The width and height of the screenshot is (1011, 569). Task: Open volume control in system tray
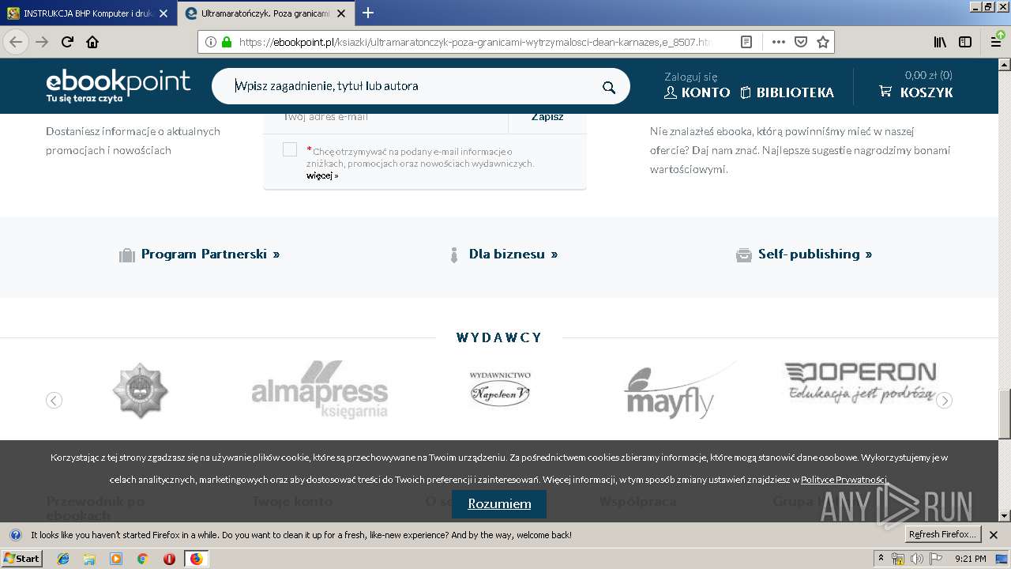(916, 559)
